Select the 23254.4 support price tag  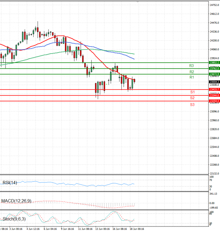pyautogui.click(x=214, y=101)
